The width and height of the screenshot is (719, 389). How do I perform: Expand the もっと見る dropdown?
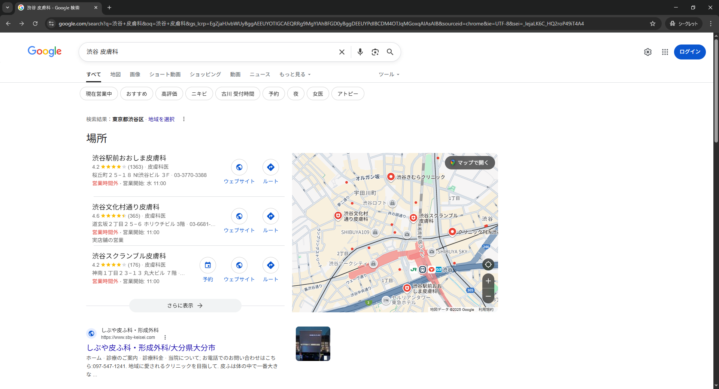click(295, 74)
